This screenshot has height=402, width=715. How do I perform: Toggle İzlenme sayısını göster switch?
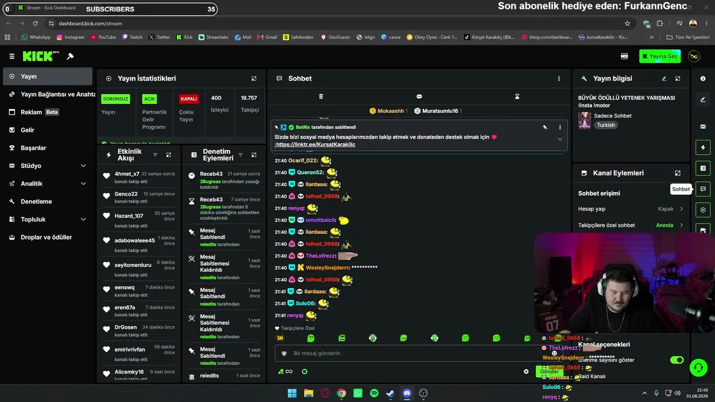click(676, 360)
